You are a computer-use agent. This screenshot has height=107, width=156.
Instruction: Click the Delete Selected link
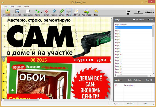coord(134,80)
